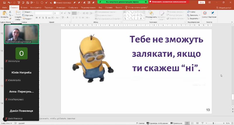Select the star shape in shapes gallery
The height and width of the screenshot is (125, 234).
pyautogui.click(x=141, y=18)
